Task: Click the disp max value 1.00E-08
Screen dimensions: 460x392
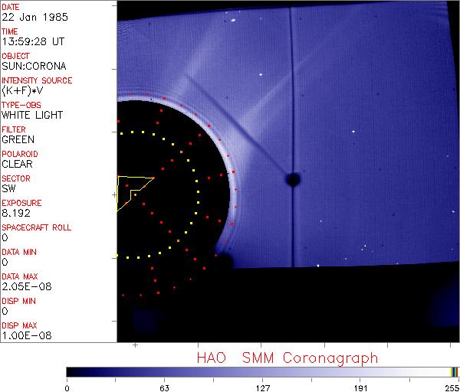Action: [24, 335]
